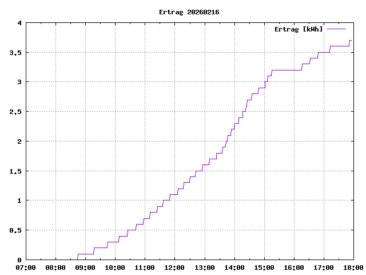Click the 13:00 time label

click(x=204, y=268)
